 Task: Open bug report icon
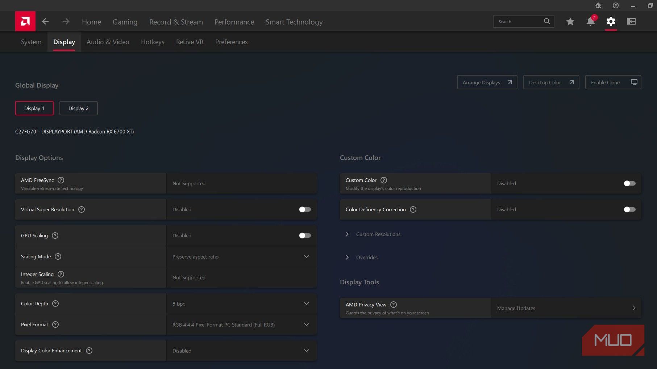598,5
